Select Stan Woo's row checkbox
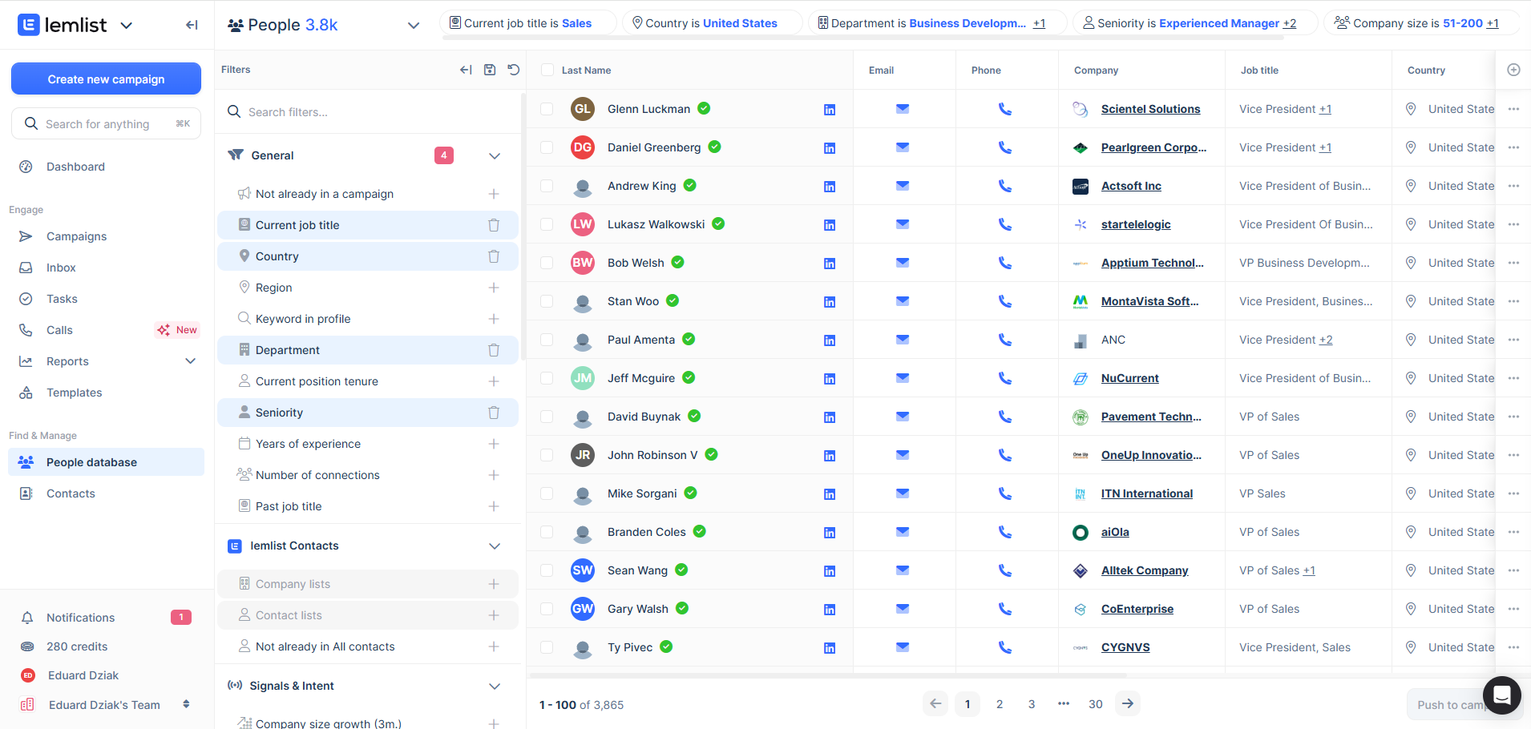 (x=546, y=300)
